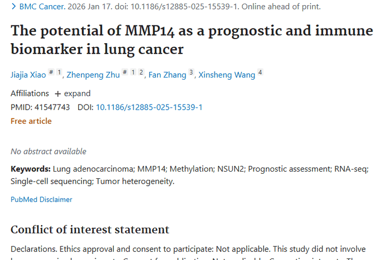
Task: Click the article title heading
Action: click(x=192, y=40)
